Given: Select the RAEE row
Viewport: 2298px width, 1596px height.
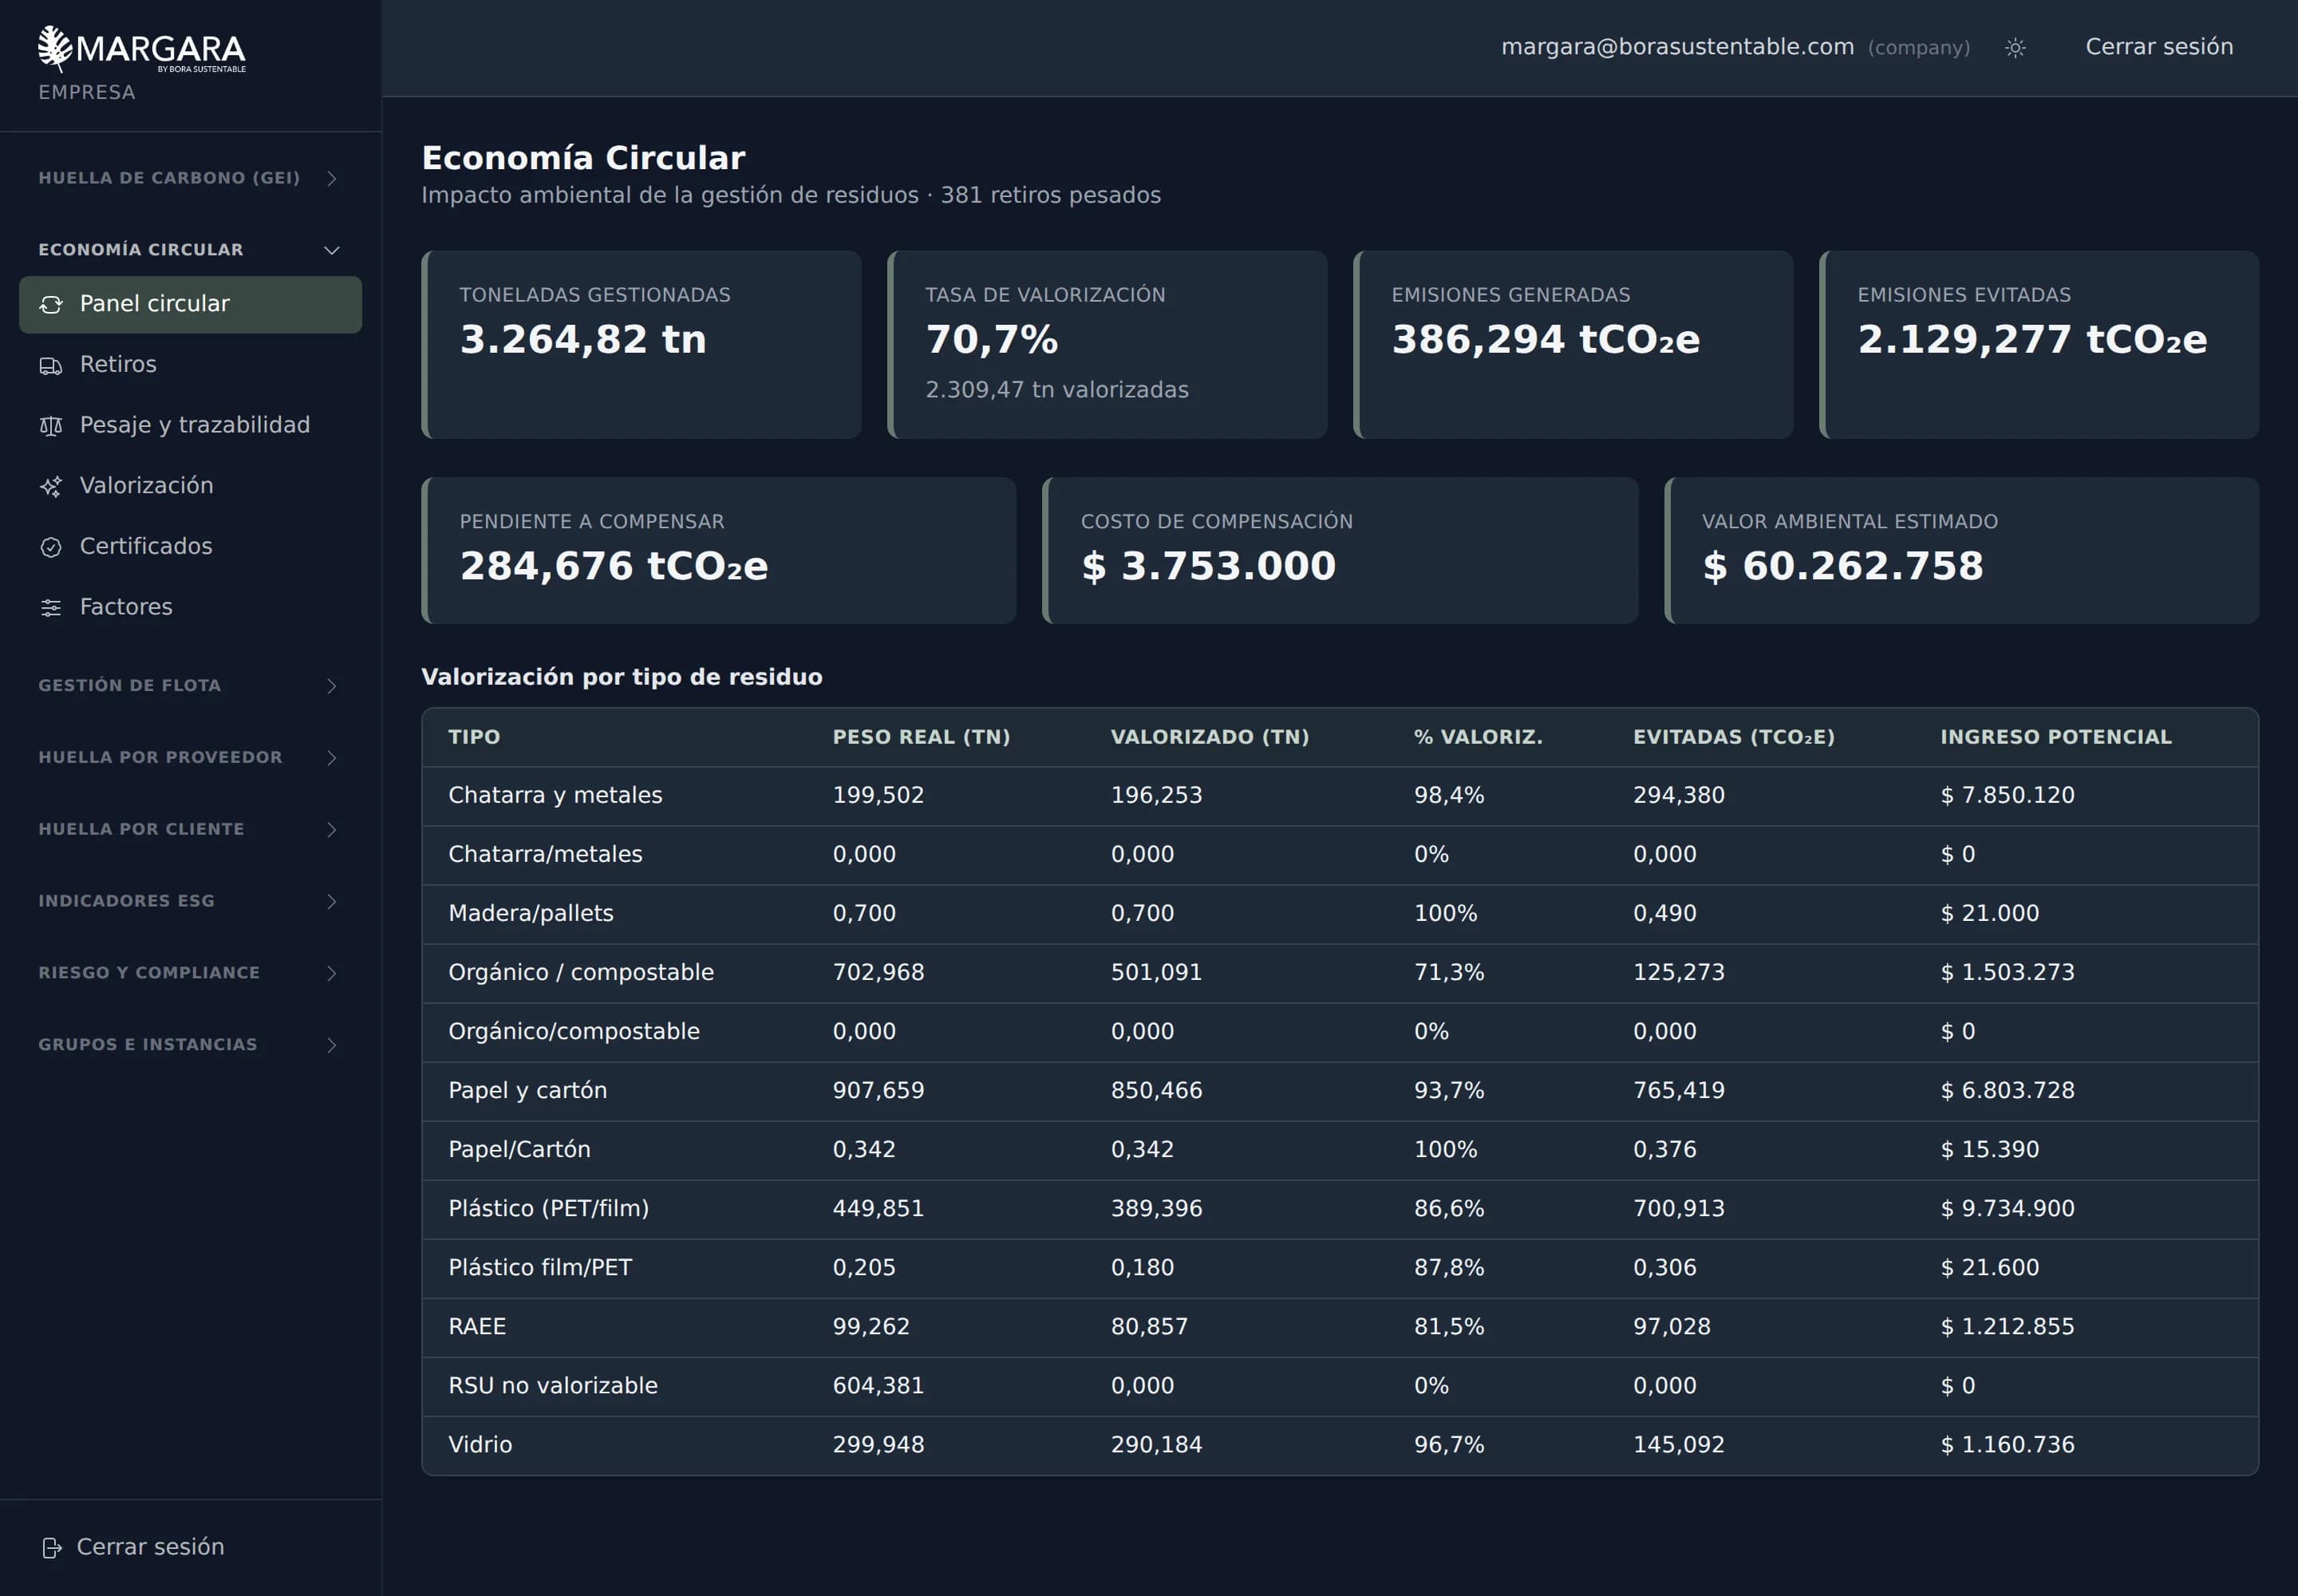Looking at the screenshot, I should tap(1340, 1328).
